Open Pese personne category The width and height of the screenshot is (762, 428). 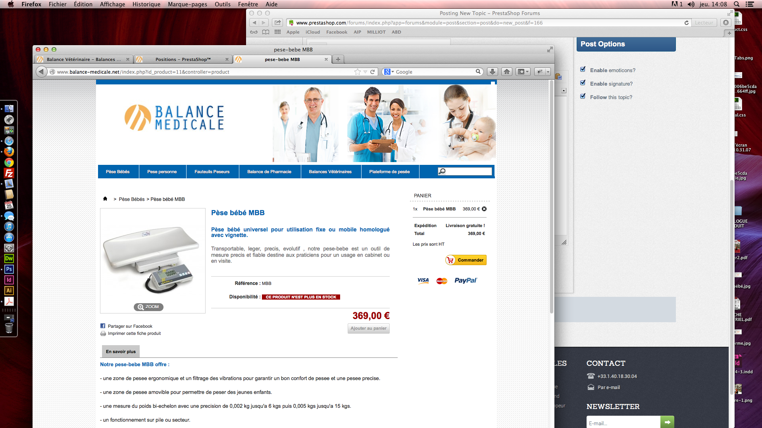pos(162,172)
